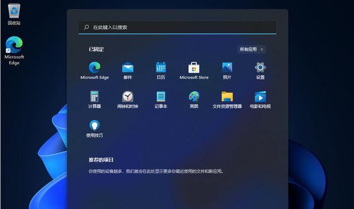Viewport: 354px width, 209px height.
Task: Launch the 日历 Calendar app
Action: 161,70
